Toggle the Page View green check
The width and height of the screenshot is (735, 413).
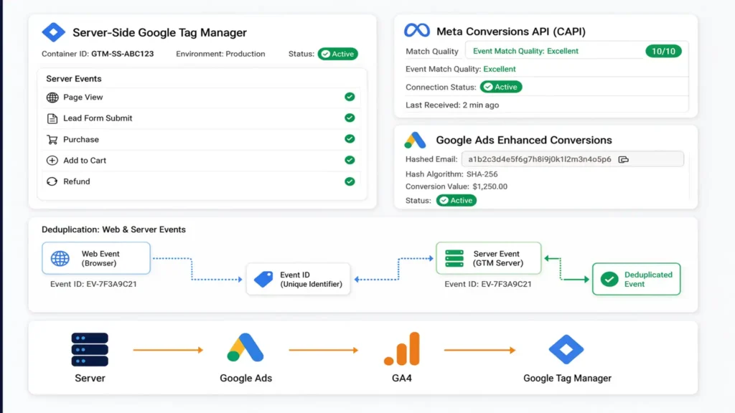(x=350, y=97)
